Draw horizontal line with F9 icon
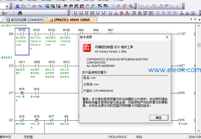201x139 pixels. pos(110,13)
